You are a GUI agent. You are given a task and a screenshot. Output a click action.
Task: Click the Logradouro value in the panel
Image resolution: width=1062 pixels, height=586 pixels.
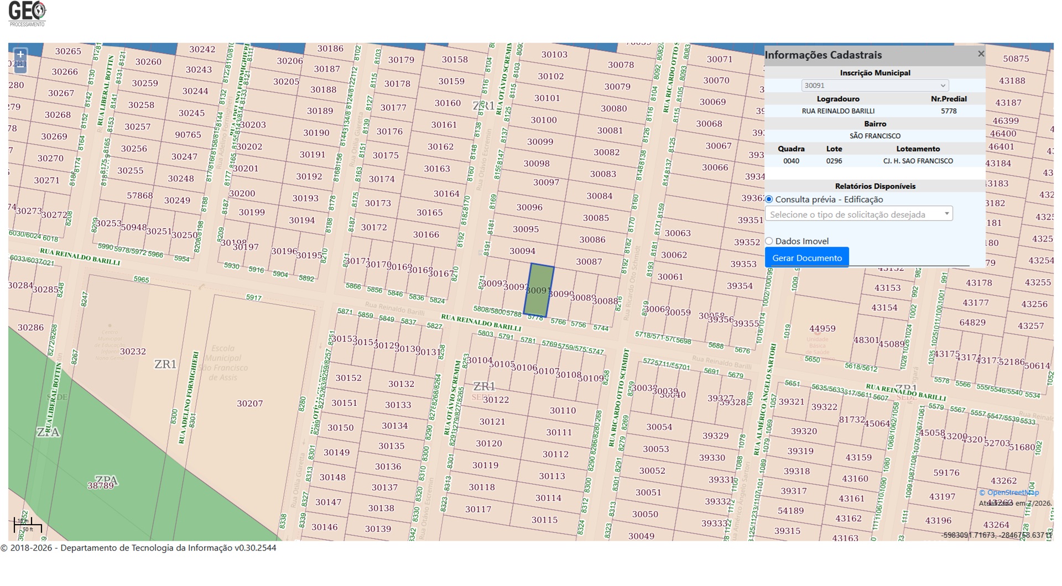tap(838, 111)
